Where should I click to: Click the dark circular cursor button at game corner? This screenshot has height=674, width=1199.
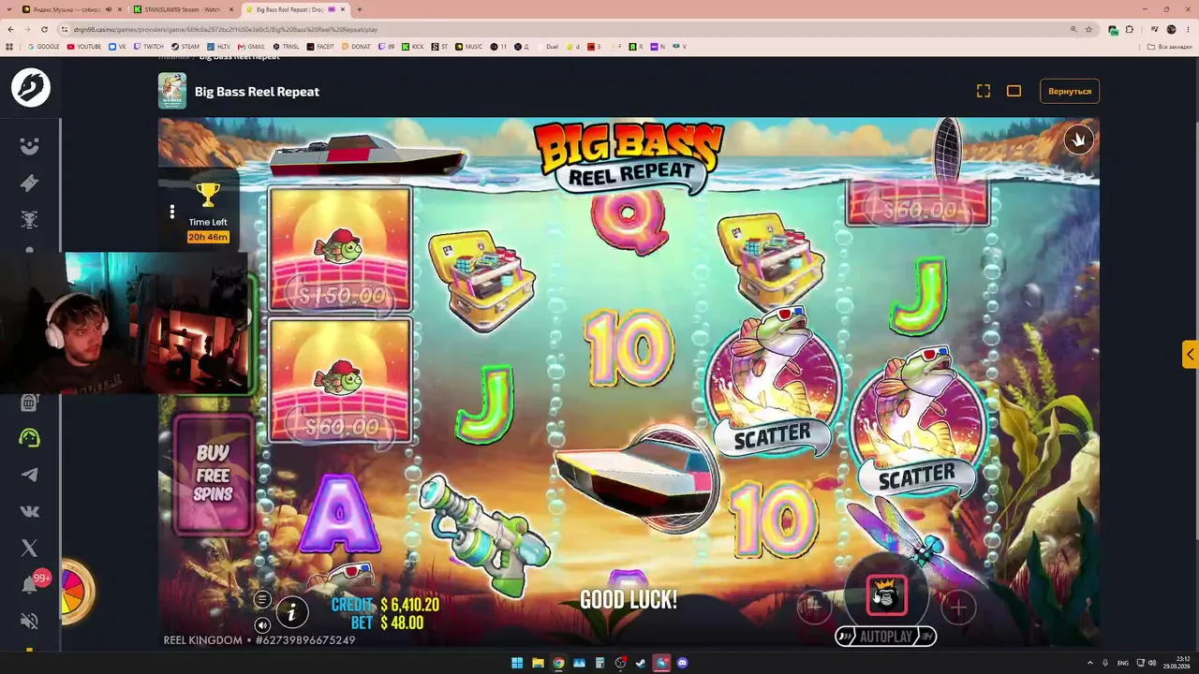pyautogui.click(x=1078, y=139)
